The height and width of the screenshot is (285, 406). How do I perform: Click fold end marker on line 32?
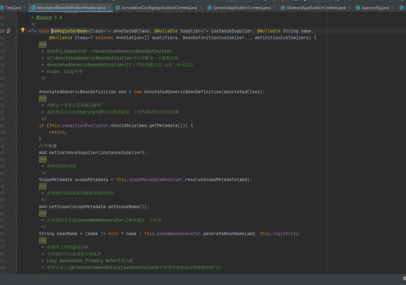click(x=16, y=78)
